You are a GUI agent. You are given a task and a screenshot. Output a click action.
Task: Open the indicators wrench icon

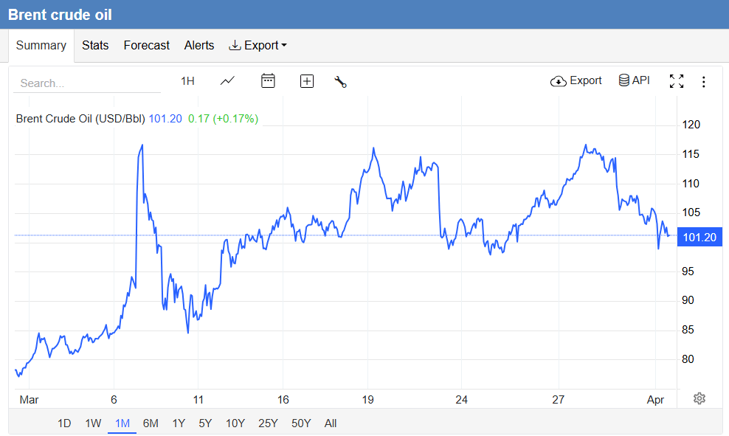340,81
